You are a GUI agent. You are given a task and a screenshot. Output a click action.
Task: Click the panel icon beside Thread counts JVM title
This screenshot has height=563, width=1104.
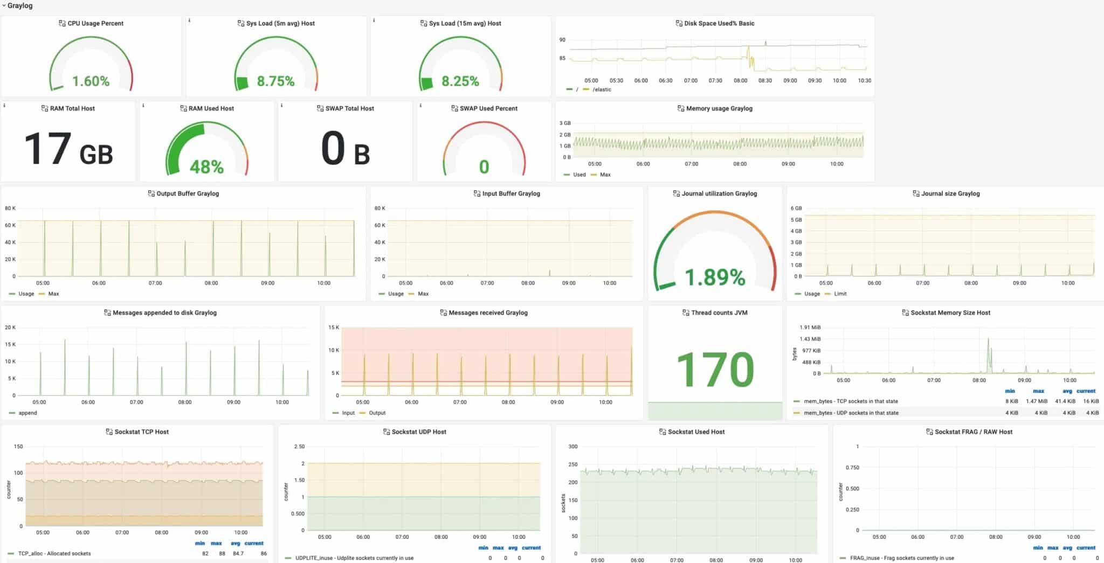(x=685, y=312)
